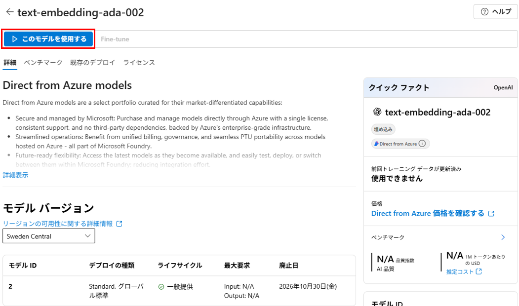Click the OpenAI logo beside the model name in Quick Facts
The height and width of the screenshot is (306, 519).
point(377,112)
